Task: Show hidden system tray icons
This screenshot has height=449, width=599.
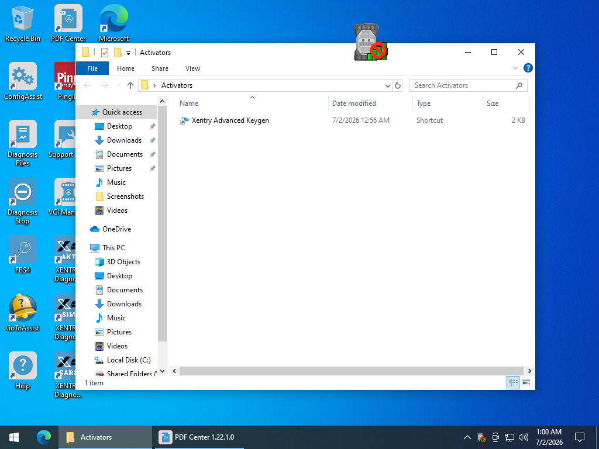Action: pyautogui.click(x=467, y=437)
